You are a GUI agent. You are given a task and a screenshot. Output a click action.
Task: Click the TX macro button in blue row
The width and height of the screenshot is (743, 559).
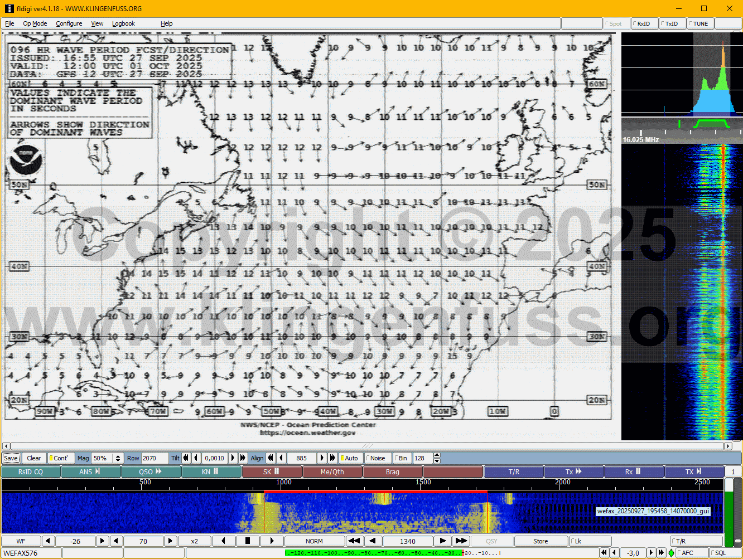point(694,471)
